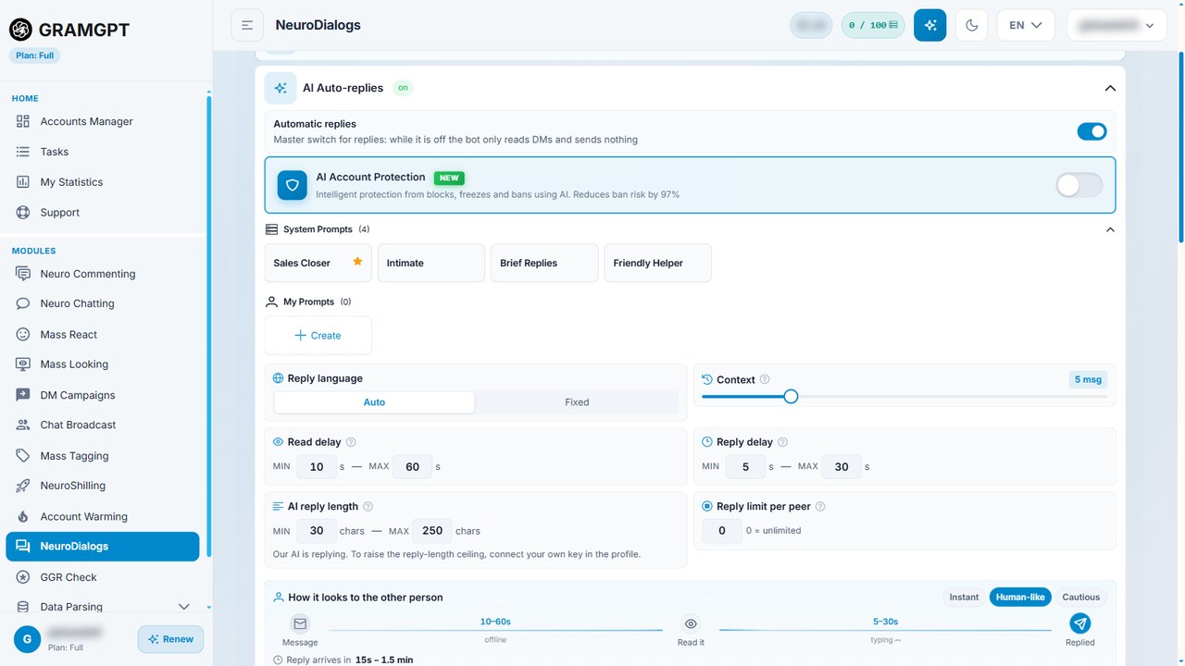1185x666 pixels.
Task: Click Read delay MAX input field
Action: [413, 466]
